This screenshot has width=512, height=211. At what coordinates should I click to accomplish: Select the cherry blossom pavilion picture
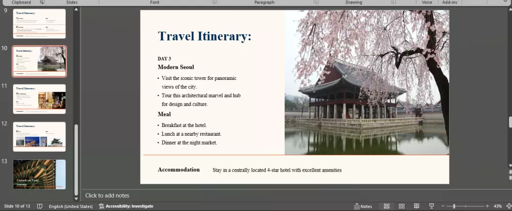tap(367, 82)
